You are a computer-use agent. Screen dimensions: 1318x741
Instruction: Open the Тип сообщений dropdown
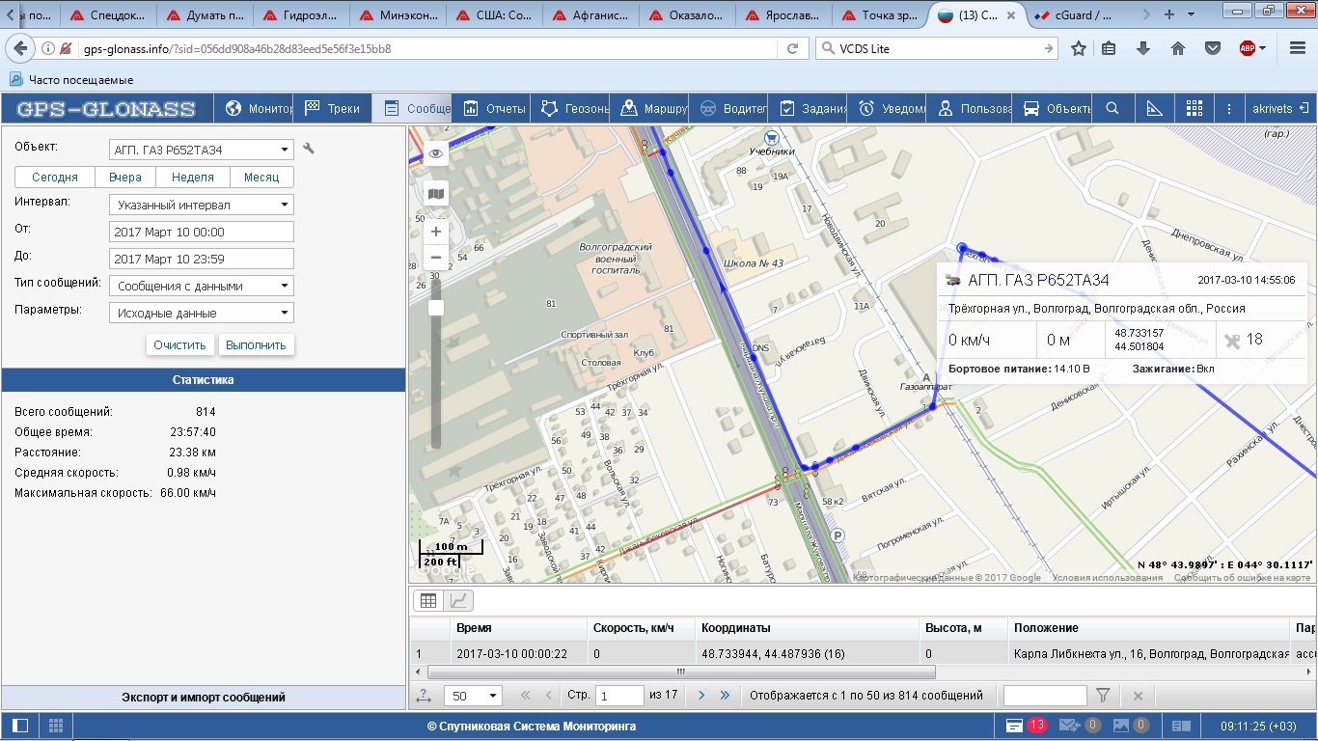coord(201,286)
